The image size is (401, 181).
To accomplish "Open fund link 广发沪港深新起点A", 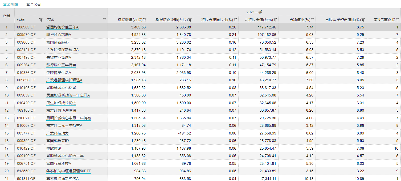I will (x=63, y=50).
